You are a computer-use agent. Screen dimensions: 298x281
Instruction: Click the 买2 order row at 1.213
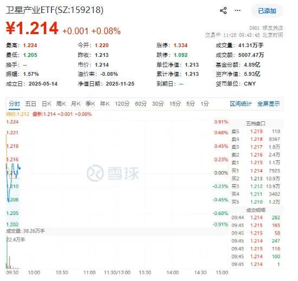tap(256, 179)
